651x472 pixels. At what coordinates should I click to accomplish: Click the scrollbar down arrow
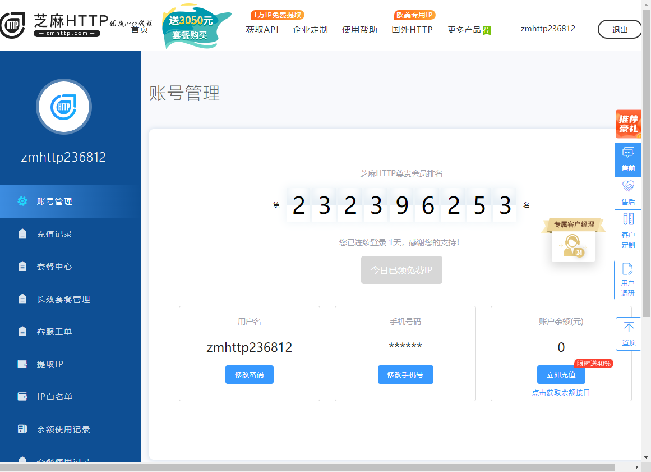646,457
